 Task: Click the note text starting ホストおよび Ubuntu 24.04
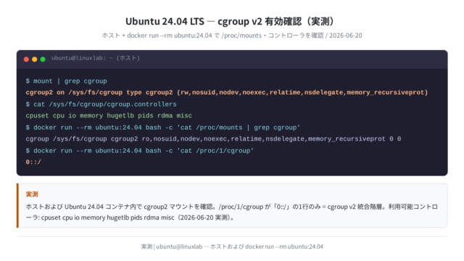232,207
